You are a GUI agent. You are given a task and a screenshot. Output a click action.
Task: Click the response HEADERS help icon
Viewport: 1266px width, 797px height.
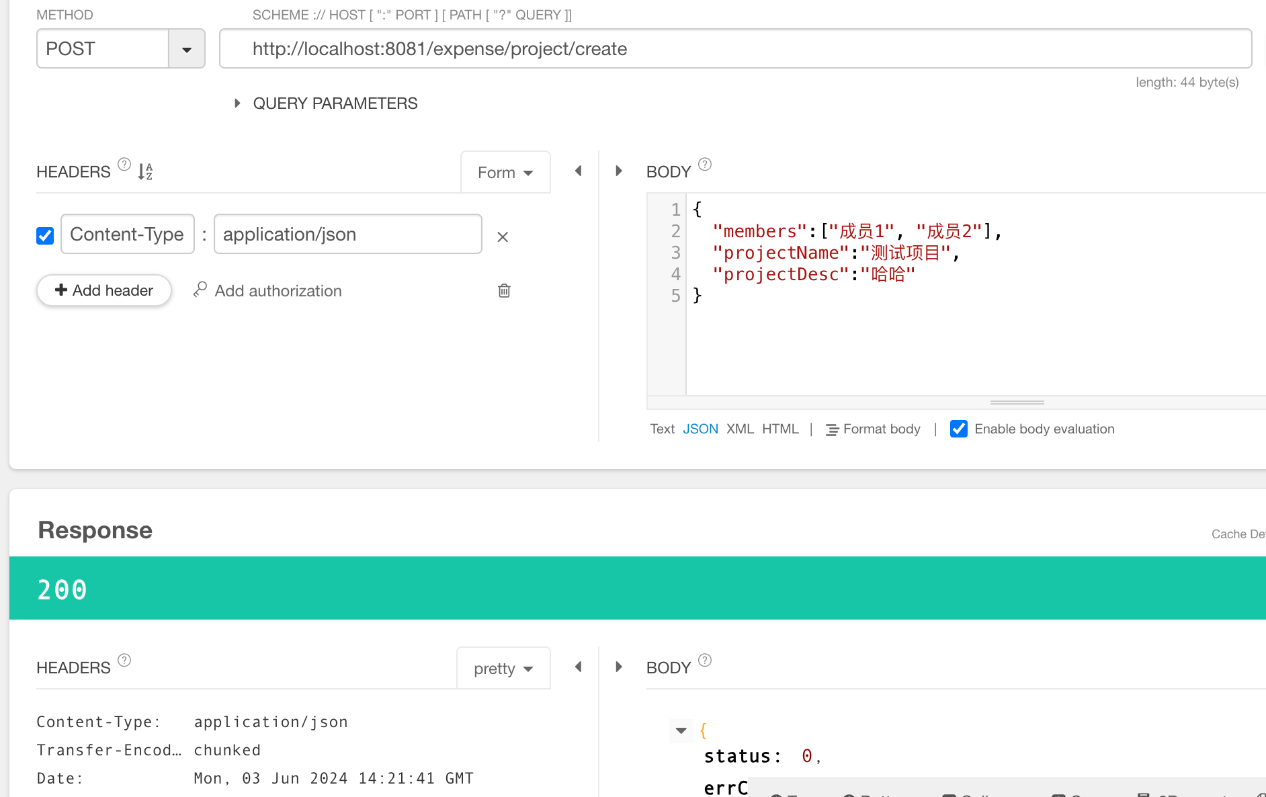(x=124, y=661)
